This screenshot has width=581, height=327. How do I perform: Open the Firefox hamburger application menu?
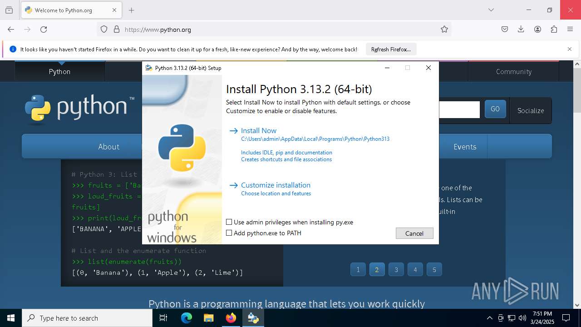[570, 29]
